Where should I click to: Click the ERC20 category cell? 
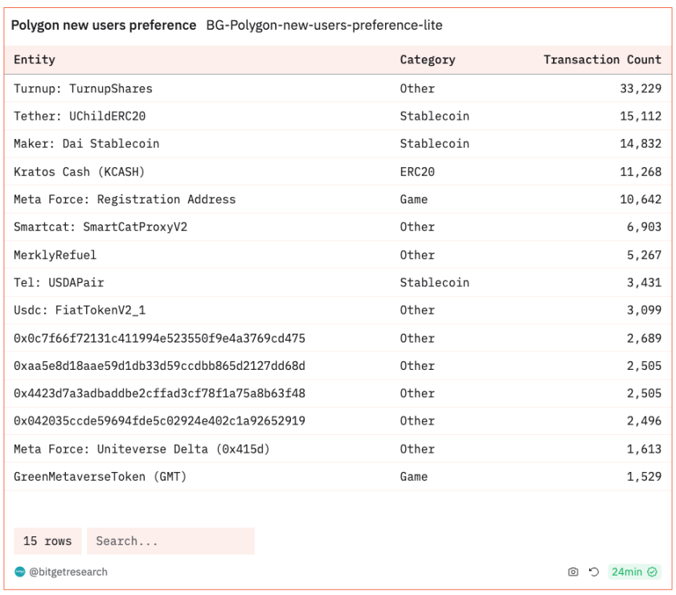tap(417, 171)
